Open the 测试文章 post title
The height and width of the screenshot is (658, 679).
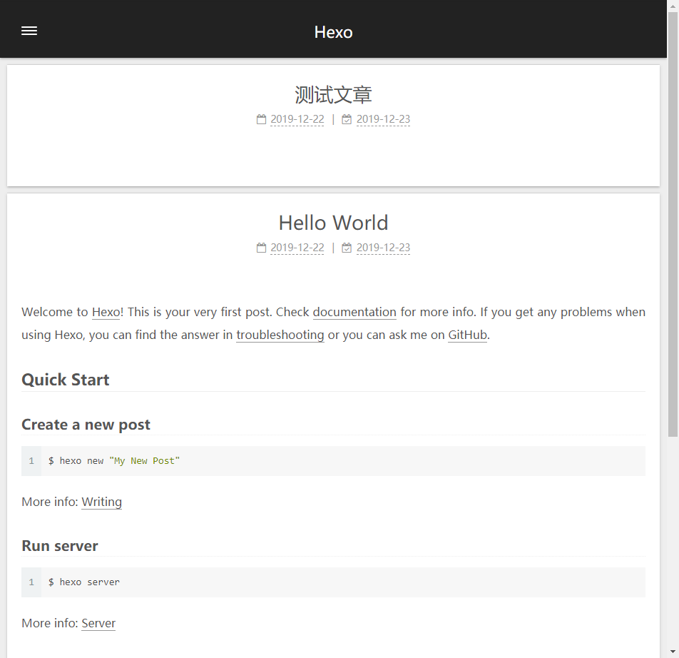point(333,95)
